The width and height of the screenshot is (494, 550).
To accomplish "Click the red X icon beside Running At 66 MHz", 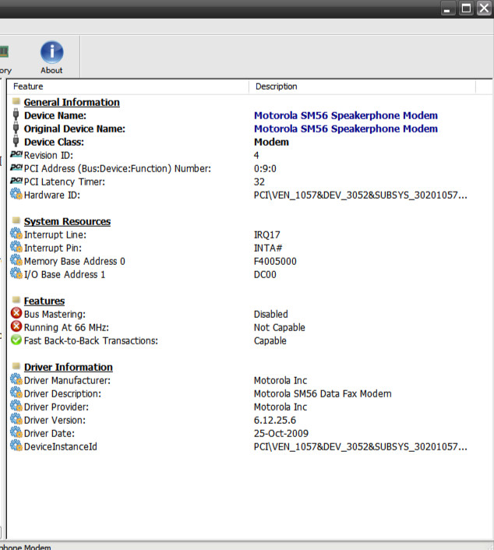I will tap(16, 327).
